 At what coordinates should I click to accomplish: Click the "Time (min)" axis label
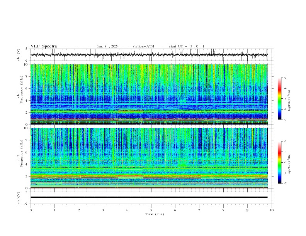(155, 214)
